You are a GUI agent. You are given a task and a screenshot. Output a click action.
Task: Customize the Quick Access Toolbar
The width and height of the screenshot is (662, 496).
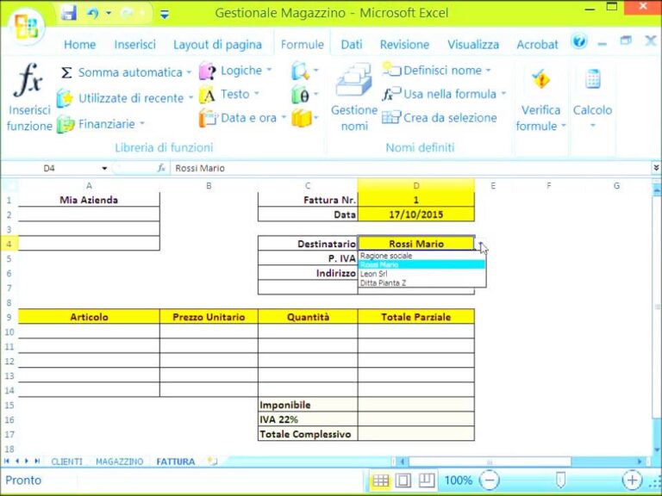pos(165,15)
